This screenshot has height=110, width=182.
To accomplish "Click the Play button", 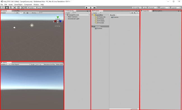I will click(87, 8).
